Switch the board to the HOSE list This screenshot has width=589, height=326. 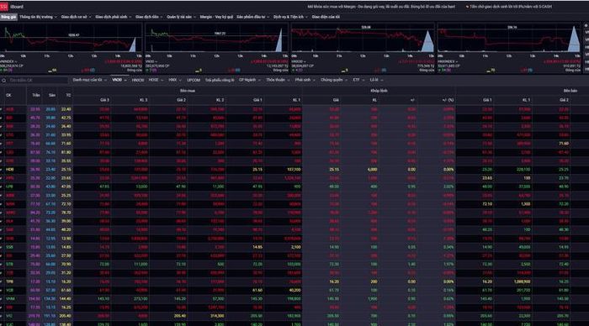155,80
